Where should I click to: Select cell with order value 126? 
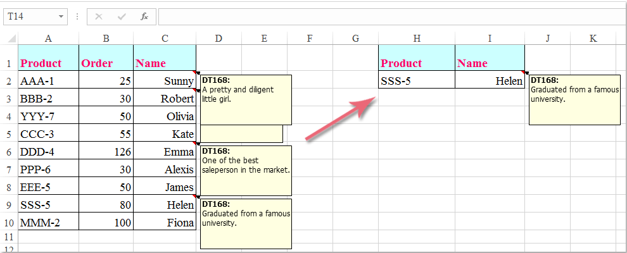[x=106, y=151]
